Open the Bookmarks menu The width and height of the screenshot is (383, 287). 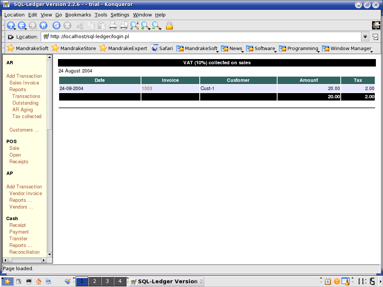[x=78, y=15]
